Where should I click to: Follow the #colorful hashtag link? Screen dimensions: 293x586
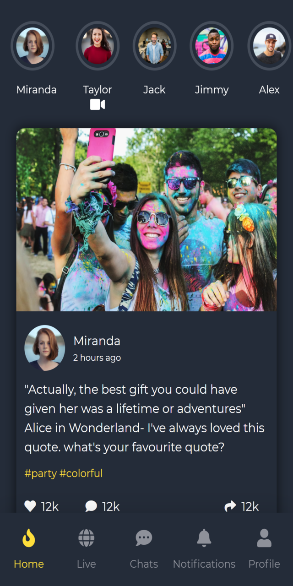point(81,473)
